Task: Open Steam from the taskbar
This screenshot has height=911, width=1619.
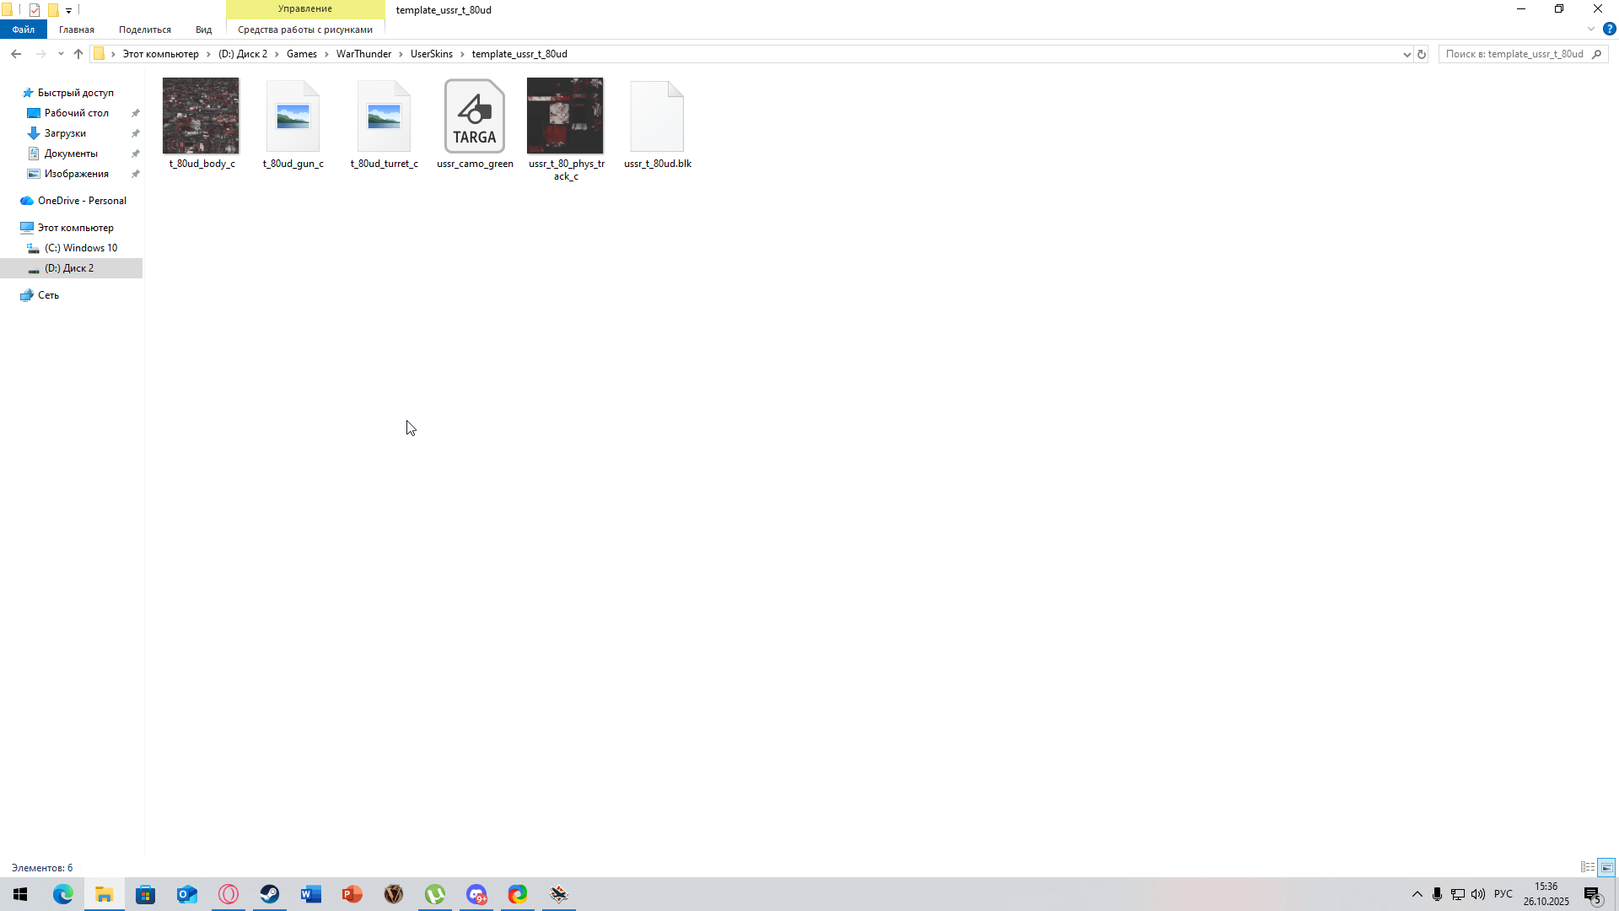Action: tap(270, 894)
